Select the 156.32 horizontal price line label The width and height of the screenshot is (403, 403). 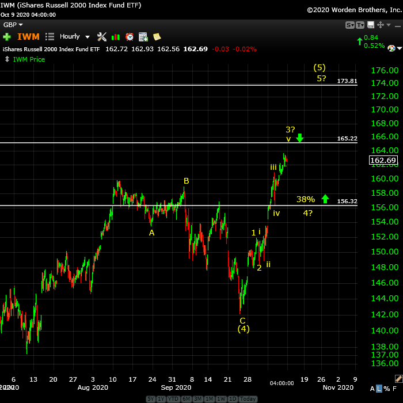click(x=347, y=201)
